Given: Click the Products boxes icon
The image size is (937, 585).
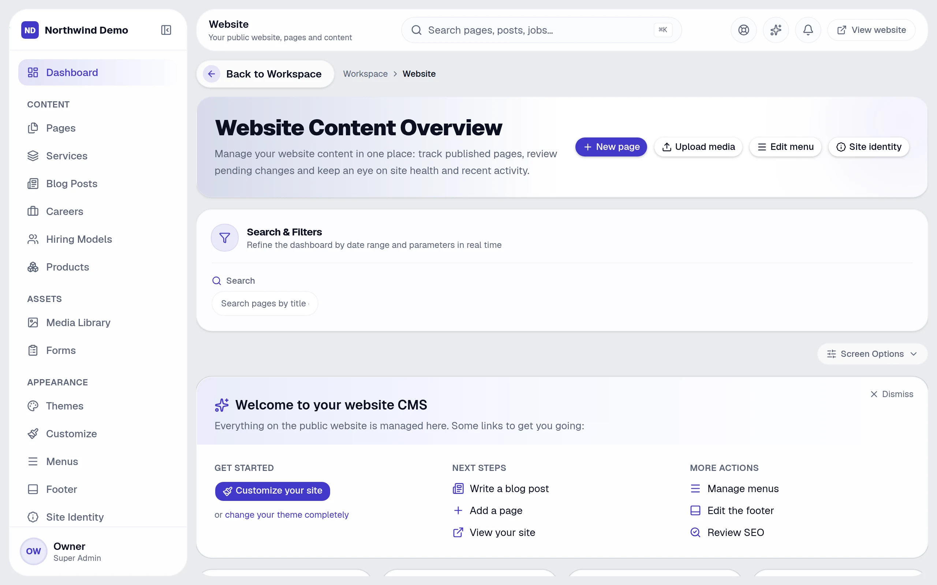Looking at the screenshot, I should pyautogui.click(x=33, y=267).
